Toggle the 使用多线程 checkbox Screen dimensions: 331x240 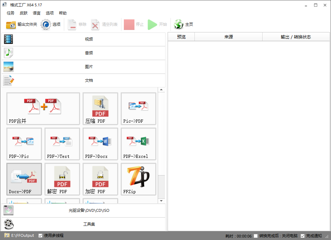click(x=41, y=235)
